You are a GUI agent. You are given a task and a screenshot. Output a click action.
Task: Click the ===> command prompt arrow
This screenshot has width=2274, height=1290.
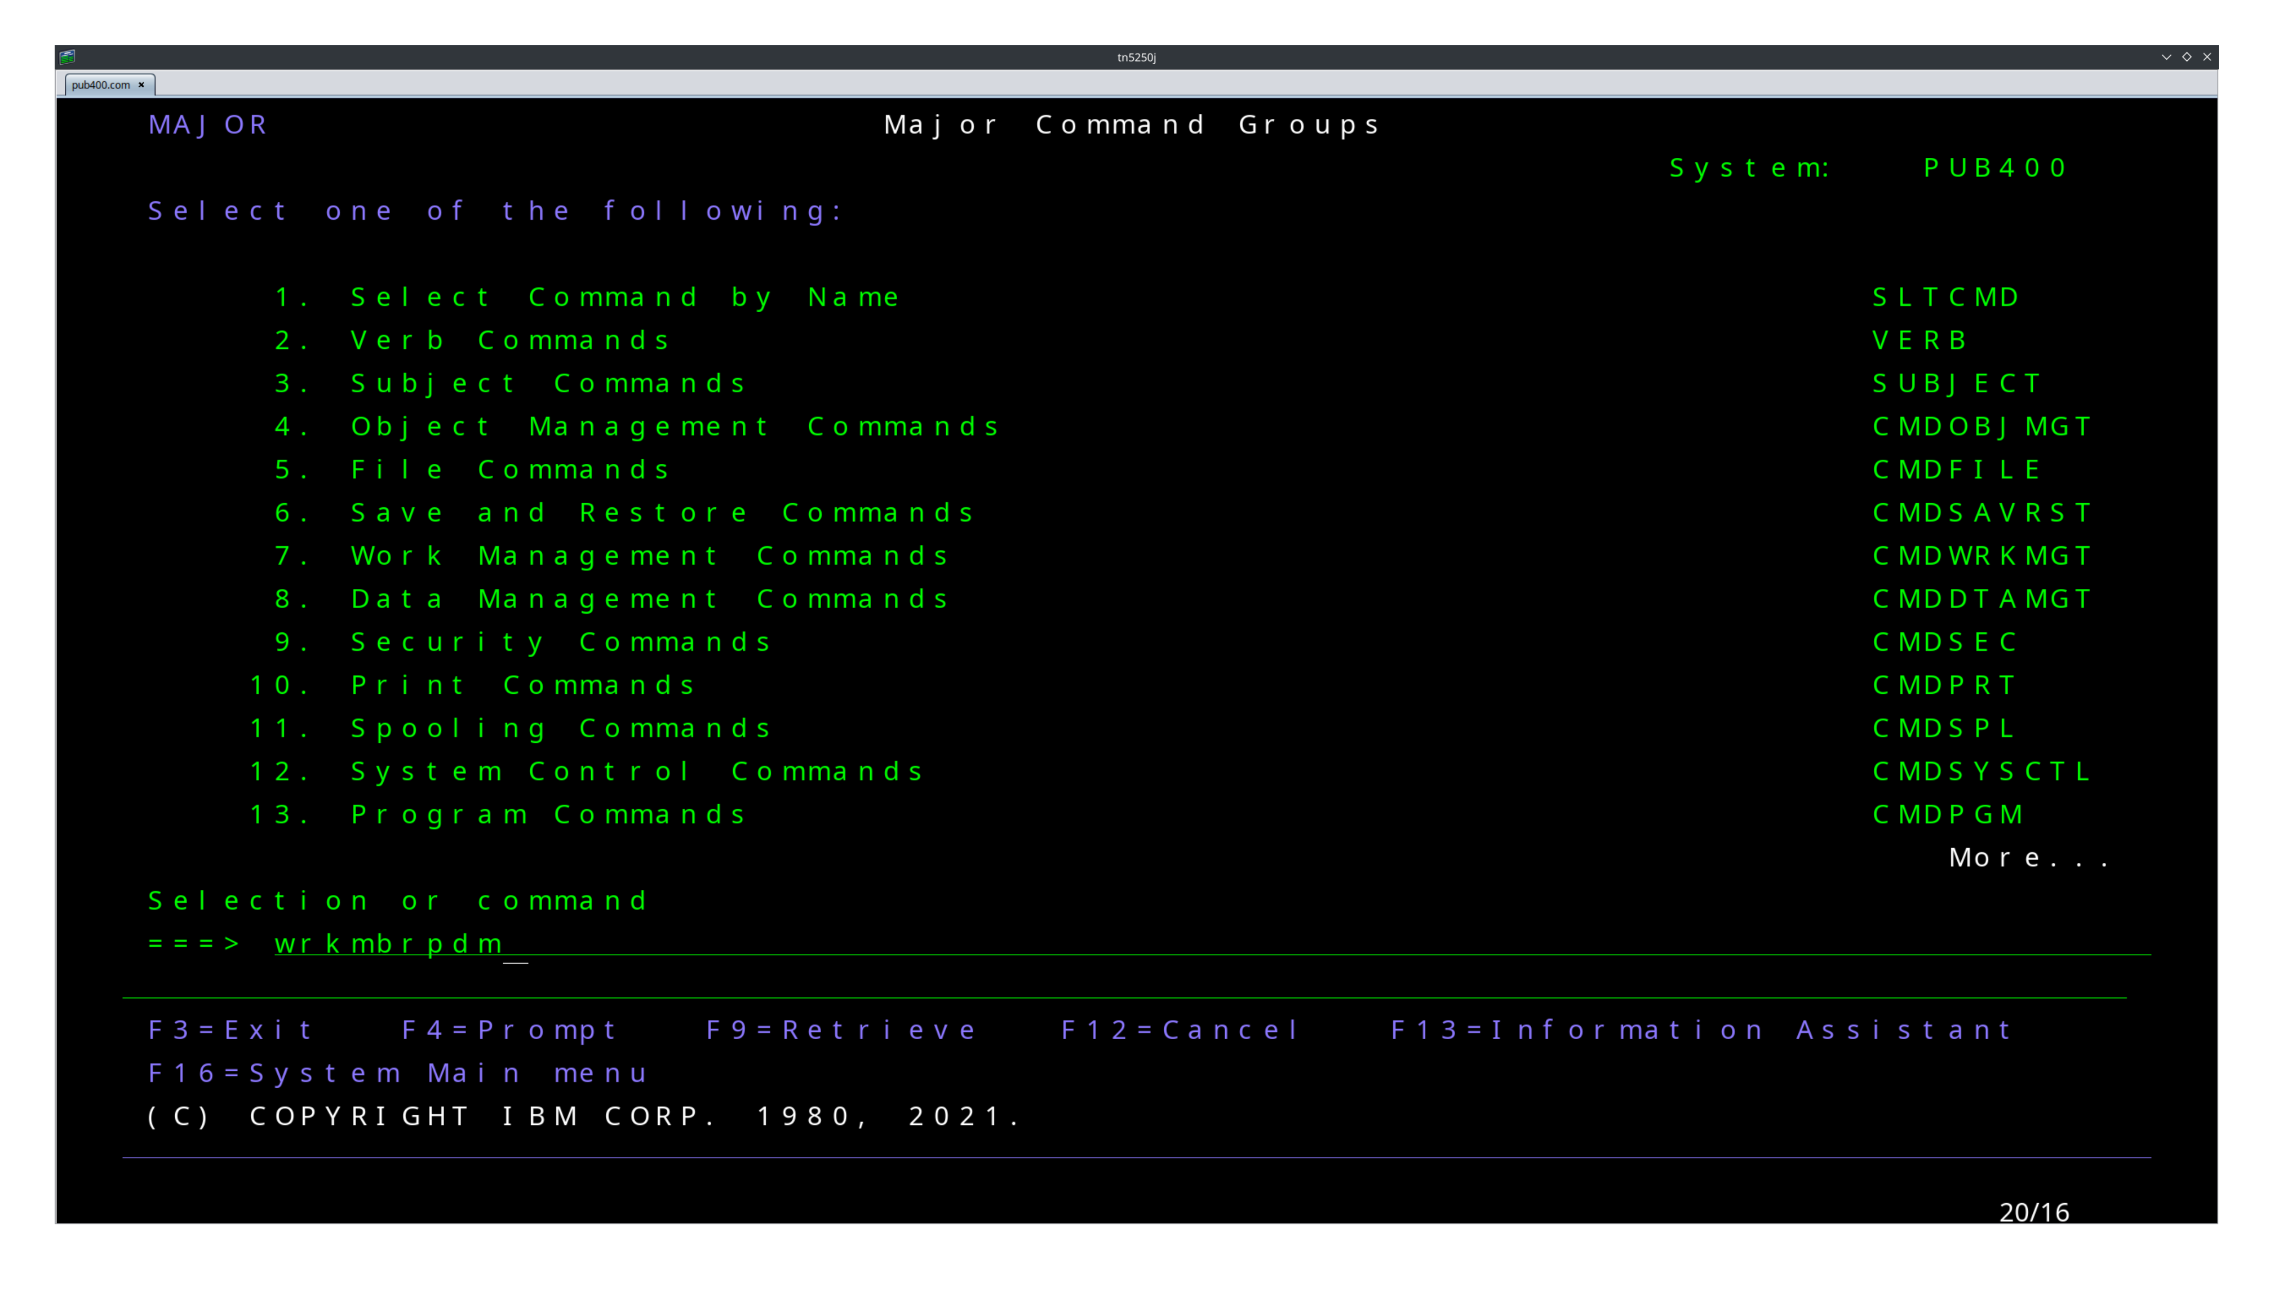194,943
